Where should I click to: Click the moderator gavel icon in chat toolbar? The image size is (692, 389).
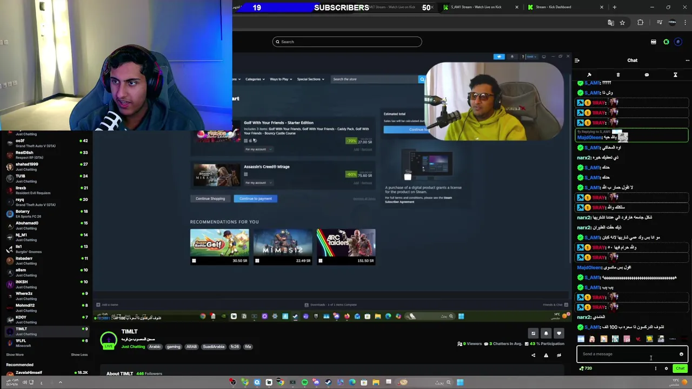589,75
